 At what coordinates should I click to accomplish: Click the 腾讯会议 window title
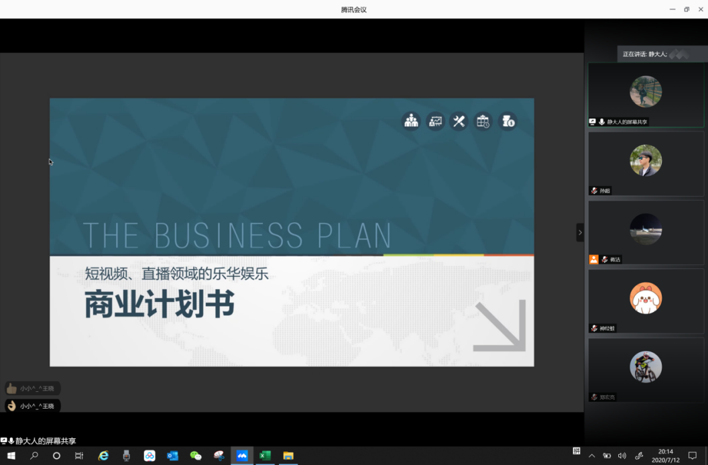point(353,9)
